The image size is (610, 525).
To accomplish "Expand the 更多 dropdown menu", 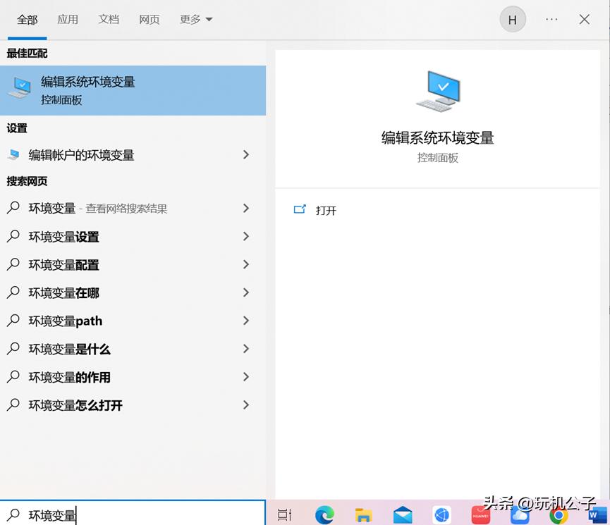I will tap(195, 19).
